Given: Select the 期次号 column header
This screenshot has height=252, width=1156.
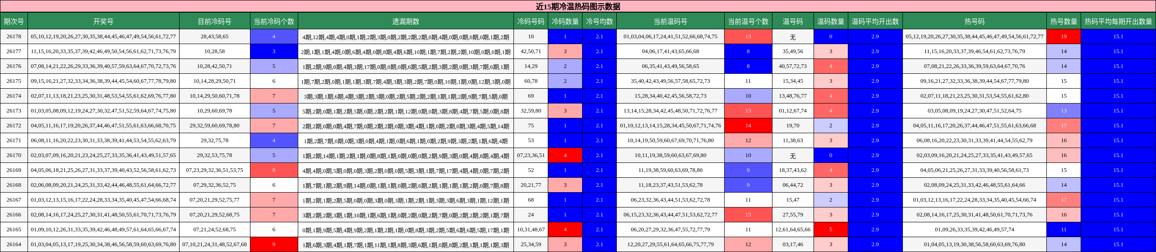Looking at the screenshot, I should tap(14, 21).
